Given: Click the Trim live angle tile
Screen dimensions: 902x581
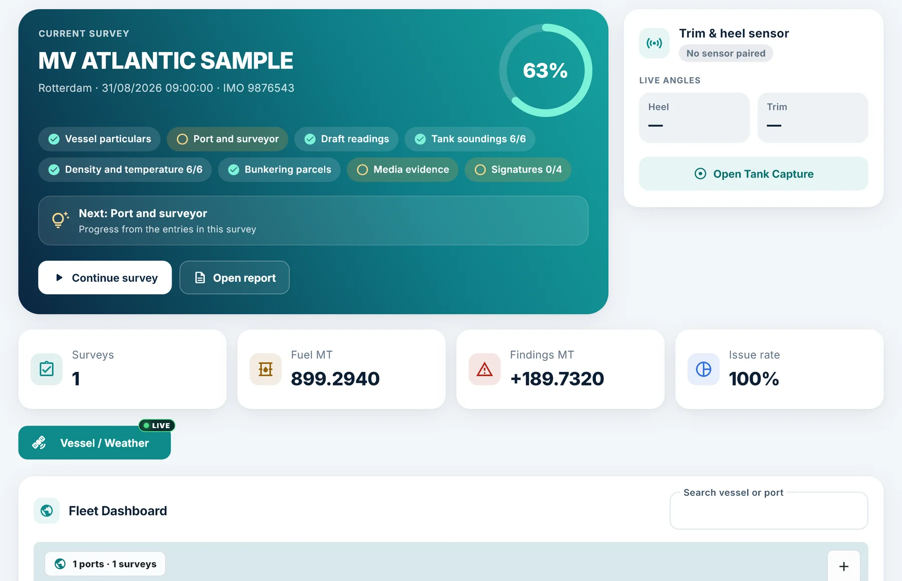Looking at the screenshot, I should point(813,117).
